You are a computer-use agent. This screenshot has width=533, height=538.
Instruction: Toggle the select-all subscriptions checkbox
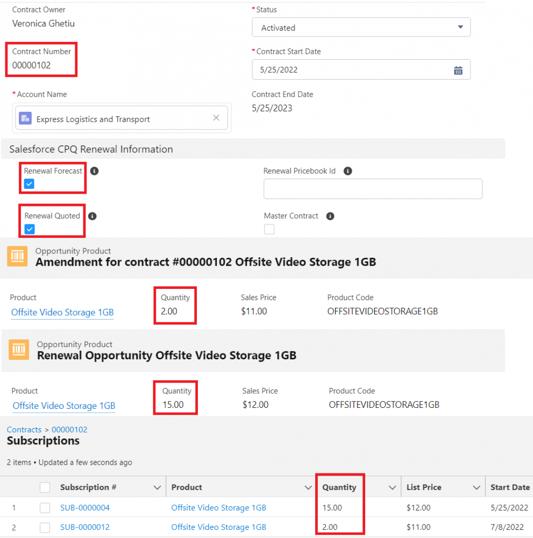45,487
